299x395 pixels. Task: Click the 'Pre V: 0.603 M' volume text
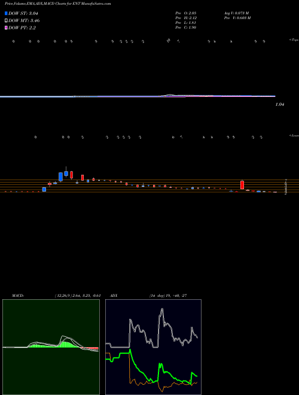(x=237, y=18)
